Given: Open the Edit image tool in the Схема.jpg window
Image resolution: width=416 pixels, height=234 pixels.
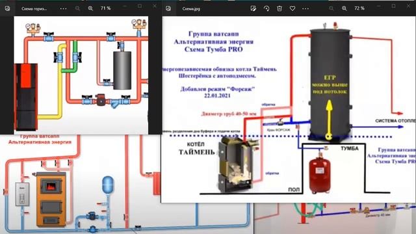Looking at the screenshot, I should coord(253,8).
